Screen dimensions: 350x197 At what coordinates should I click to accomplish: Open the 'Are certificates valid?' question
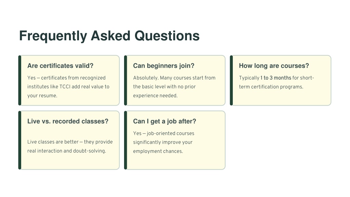click(x=60, y=66)
